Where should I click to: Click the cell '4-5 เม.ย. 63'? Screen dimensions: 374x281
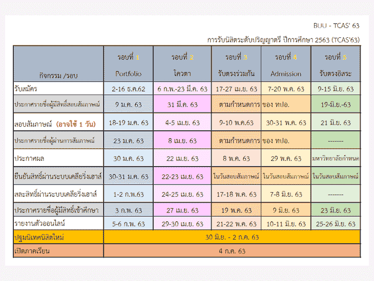pos(182,122)
